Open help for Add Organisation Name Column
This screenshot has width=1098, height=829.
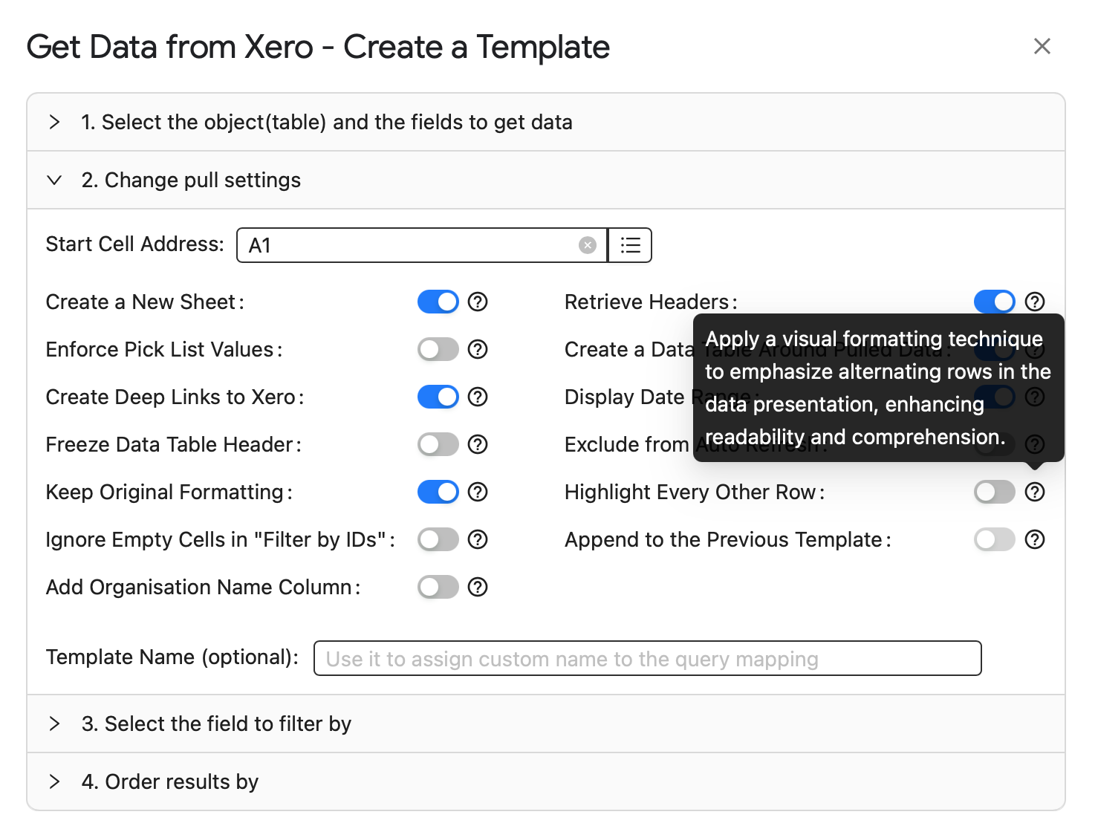point(478,587)
